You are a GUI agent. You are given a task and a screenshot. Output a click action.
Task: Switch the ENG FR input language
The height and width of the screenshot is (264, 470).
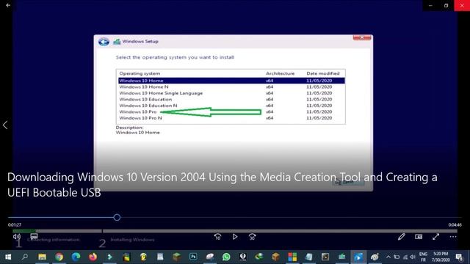point(423,257)
